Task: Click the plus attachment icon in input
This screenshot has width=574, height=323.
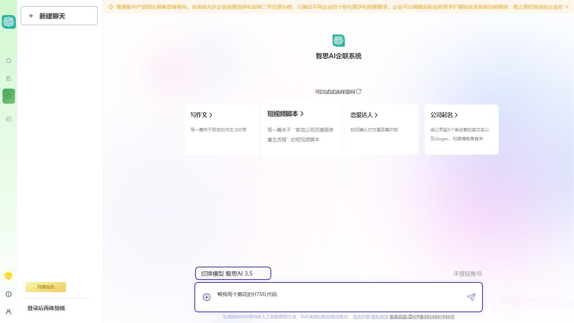Action: (x=207, y=297)
